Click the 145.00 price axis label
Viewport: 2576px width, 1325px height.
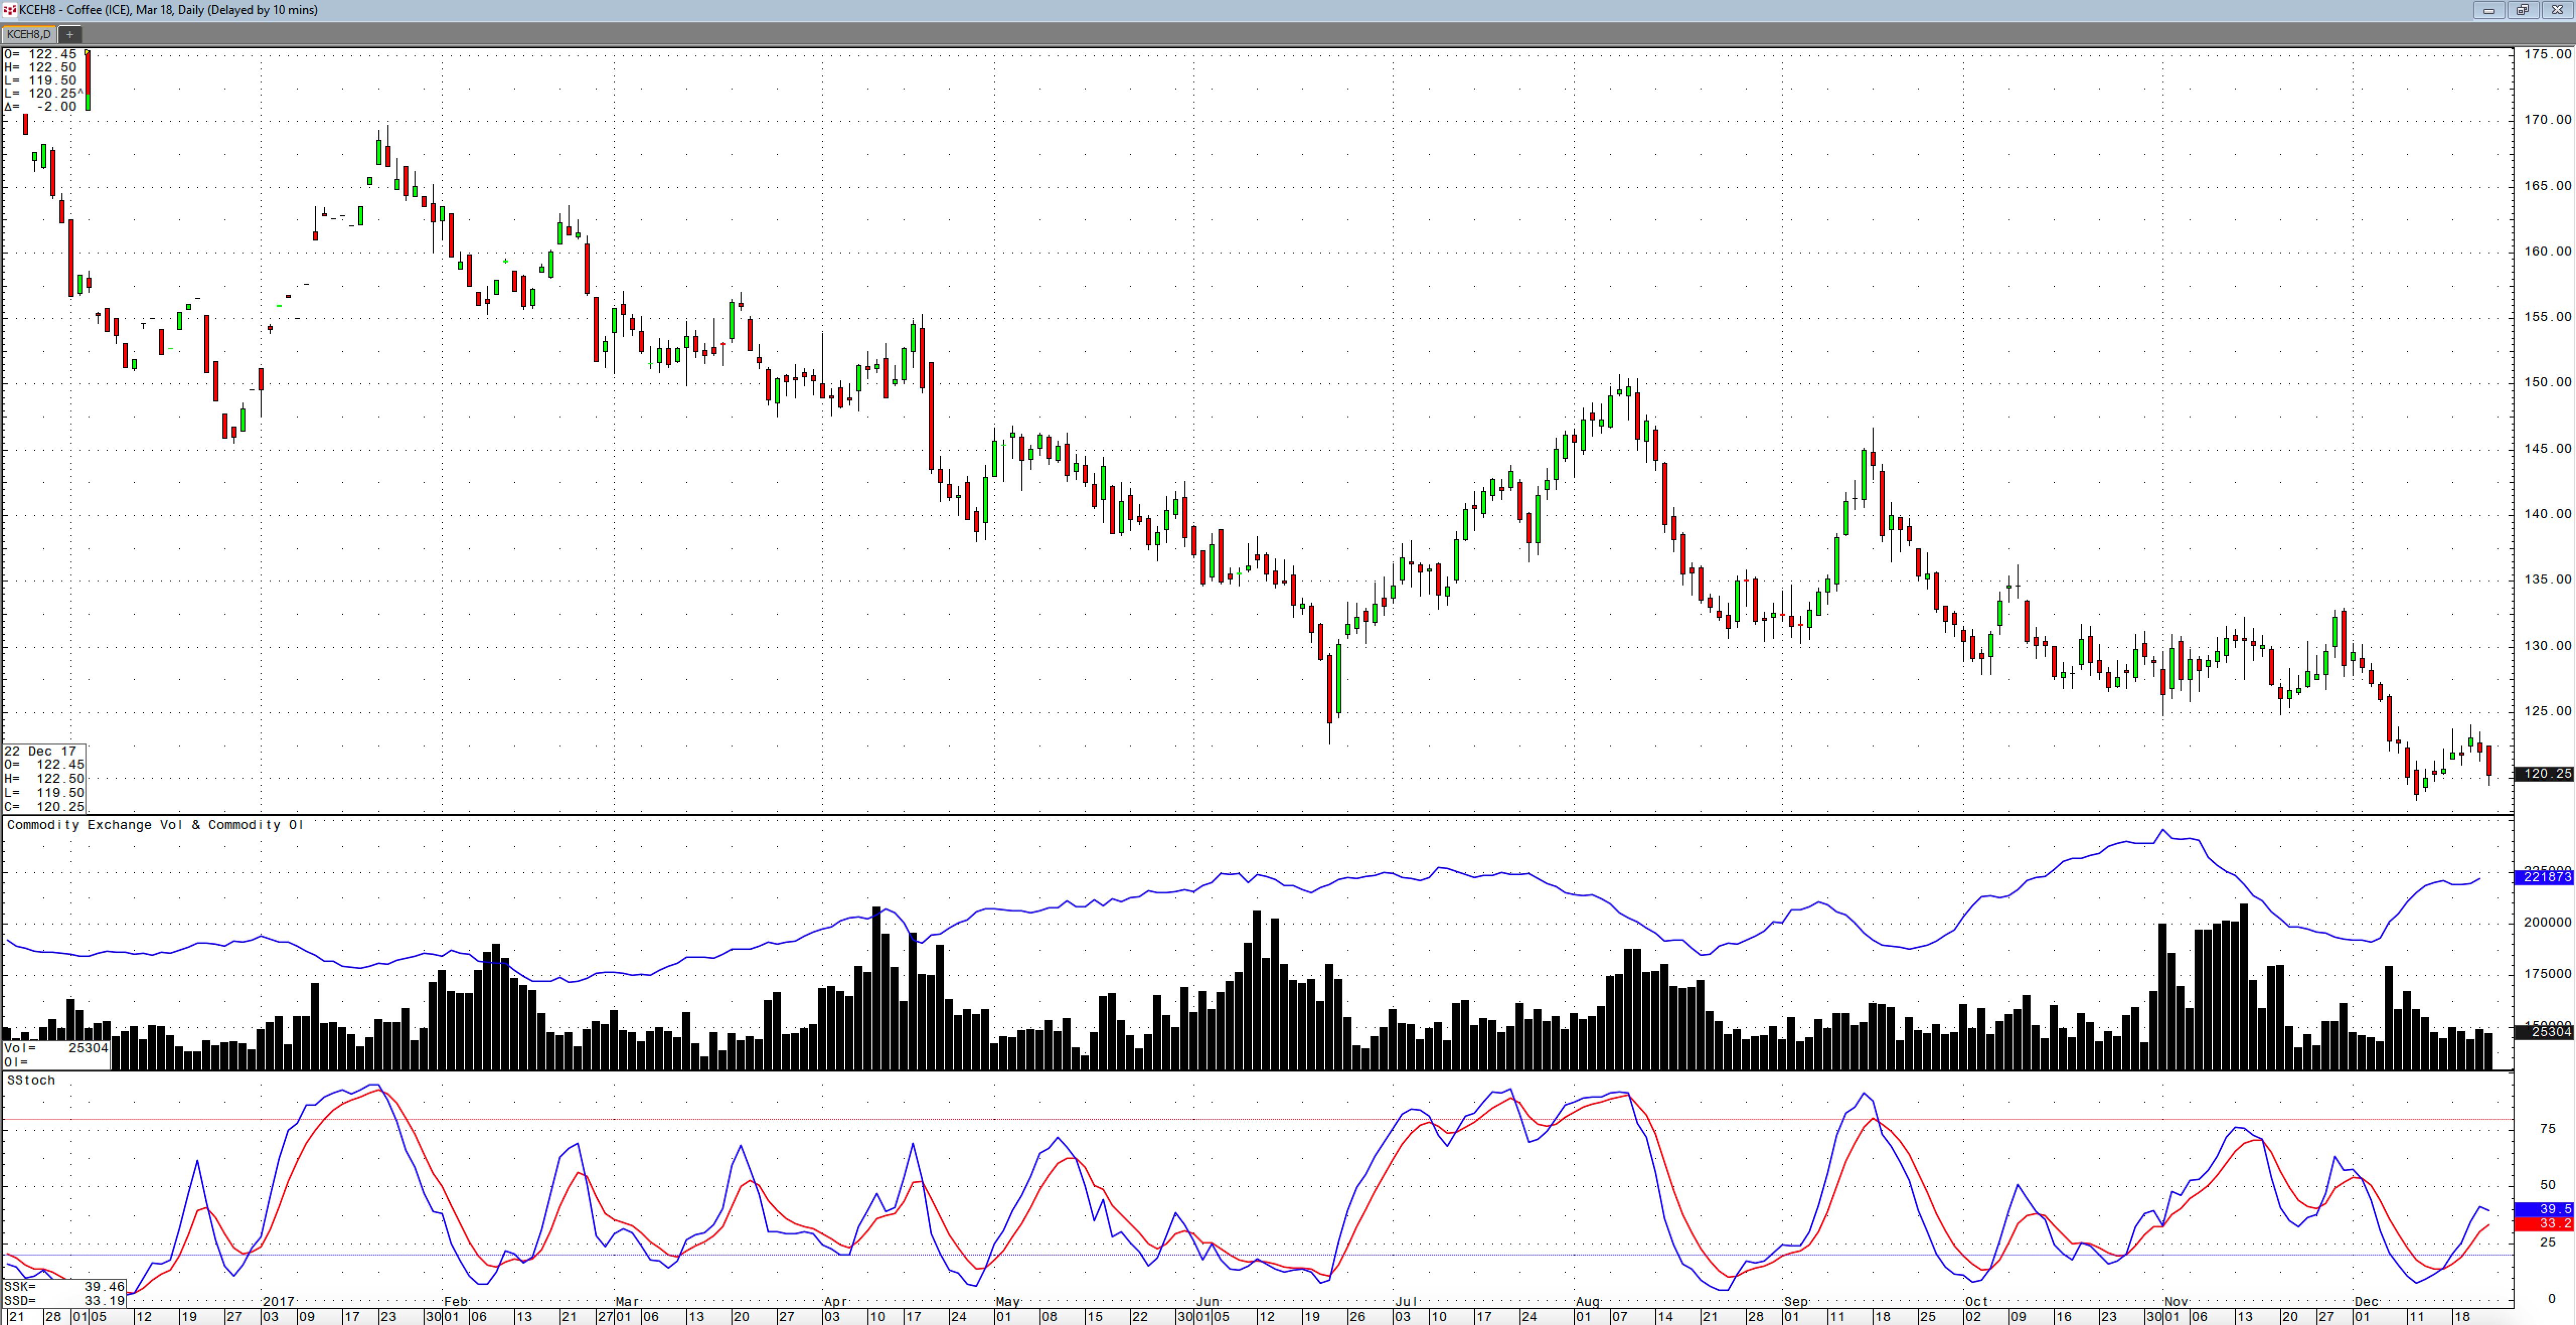pyautogui.click(x=2547, y=448)
